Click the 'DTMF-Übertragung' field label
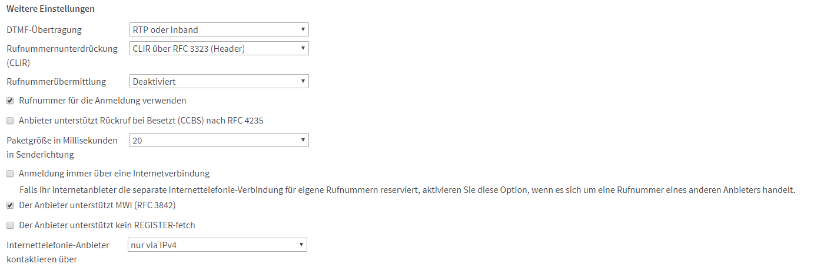 (44, 29)
